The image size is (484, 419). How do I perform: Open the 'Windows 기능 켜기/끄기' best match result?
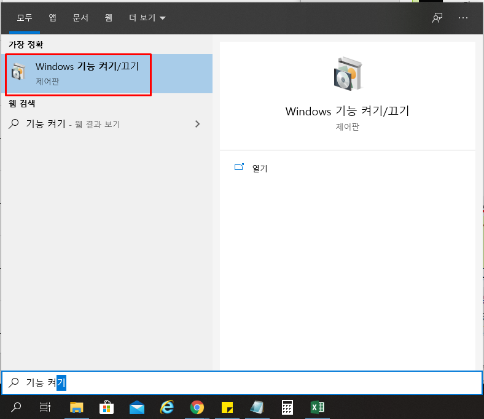click(107, 74)
